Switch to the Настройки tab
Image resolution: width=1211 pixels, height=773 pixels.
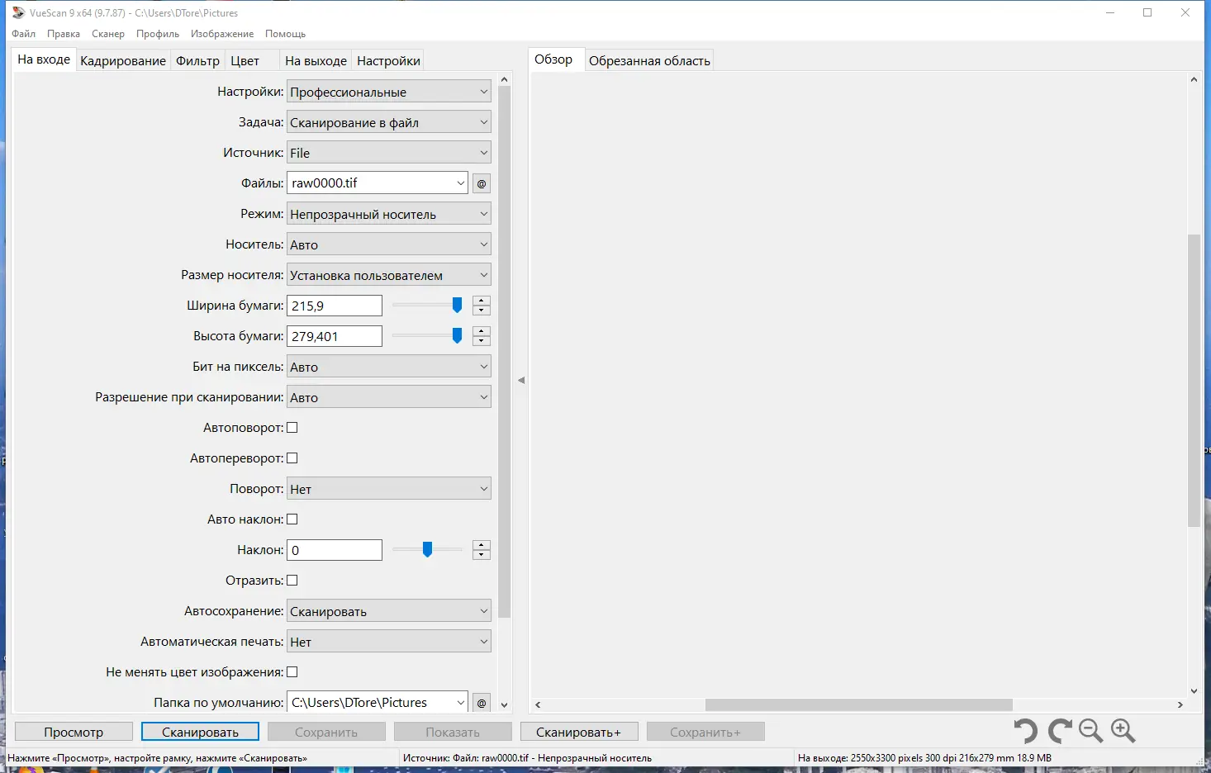coord(389,61)
